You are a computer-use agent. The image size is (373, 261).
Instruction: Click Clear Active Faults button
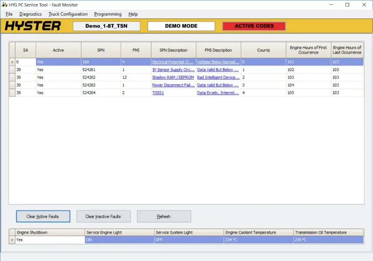[x=43, y=216]
